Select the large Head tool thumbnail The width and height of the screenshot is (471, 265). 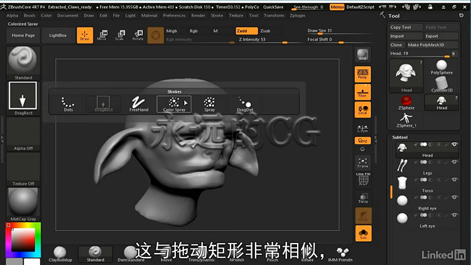406,76
